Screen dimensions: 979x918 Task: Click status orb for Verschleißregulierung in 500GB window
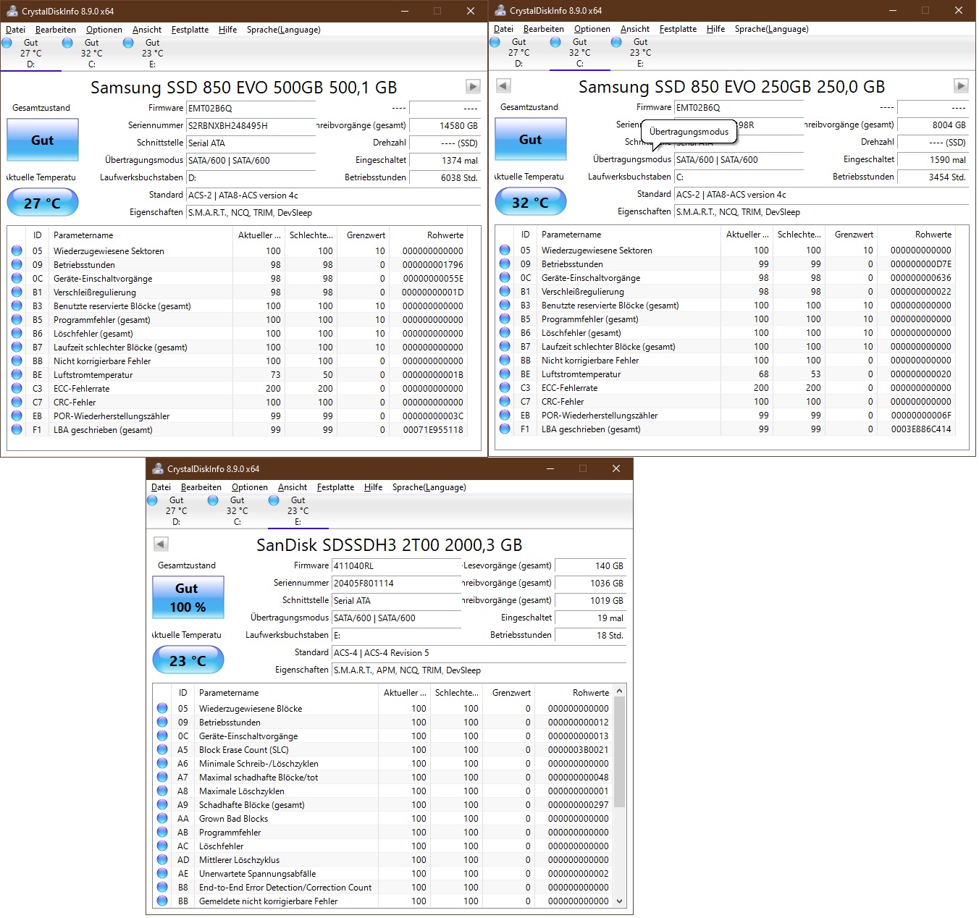click(x=17, y=292)
